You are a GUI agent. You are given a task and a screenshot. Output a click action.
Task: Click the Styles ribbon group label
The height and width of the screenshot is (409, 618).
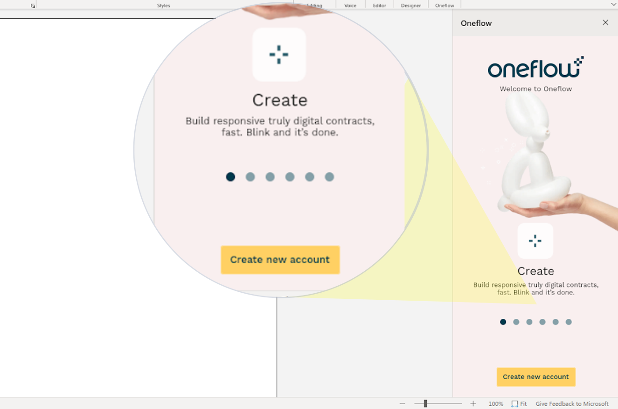(x=163, y=6)
